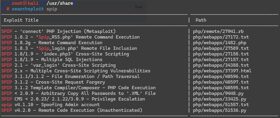This screenshot has width=280, height=118.
Task: Click path php/webapps/40595.txt
Action: click(x=221, y=88)
